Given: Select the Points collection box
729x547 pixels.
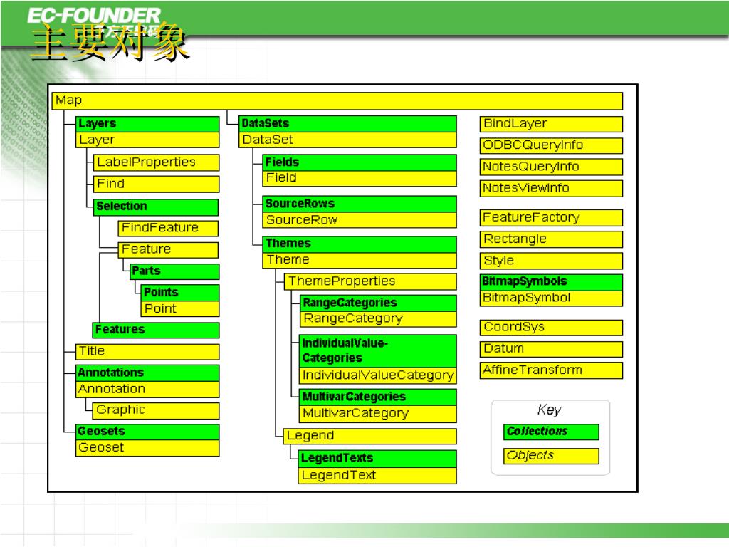Looking at the screenshot, I should 180,293.
